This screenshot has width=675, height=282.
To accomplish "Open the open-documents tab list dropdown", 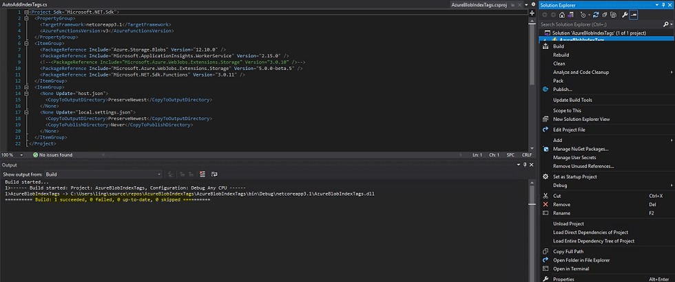I will (528, 5).
